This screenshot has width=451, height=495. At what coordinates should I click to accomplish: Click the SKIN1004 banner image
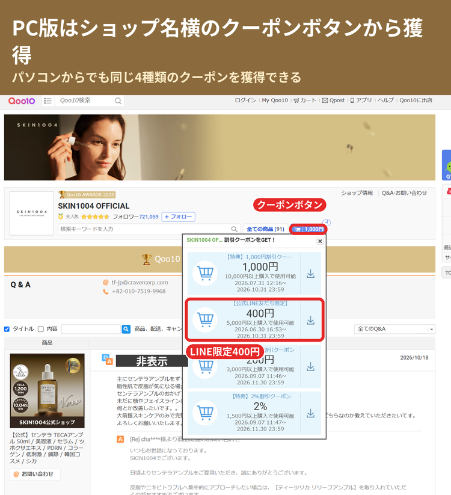pyautogui.click(x=219, y=147)
